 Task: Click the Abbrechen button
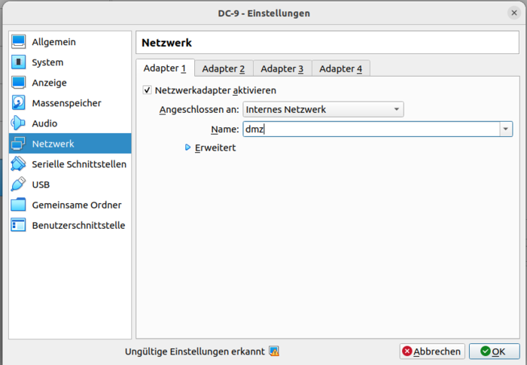coord(431,351)
